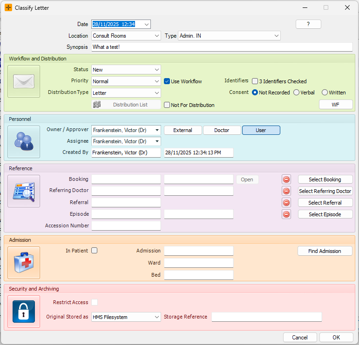
Task: Click the Reference booking search icon
Action: 24,191
